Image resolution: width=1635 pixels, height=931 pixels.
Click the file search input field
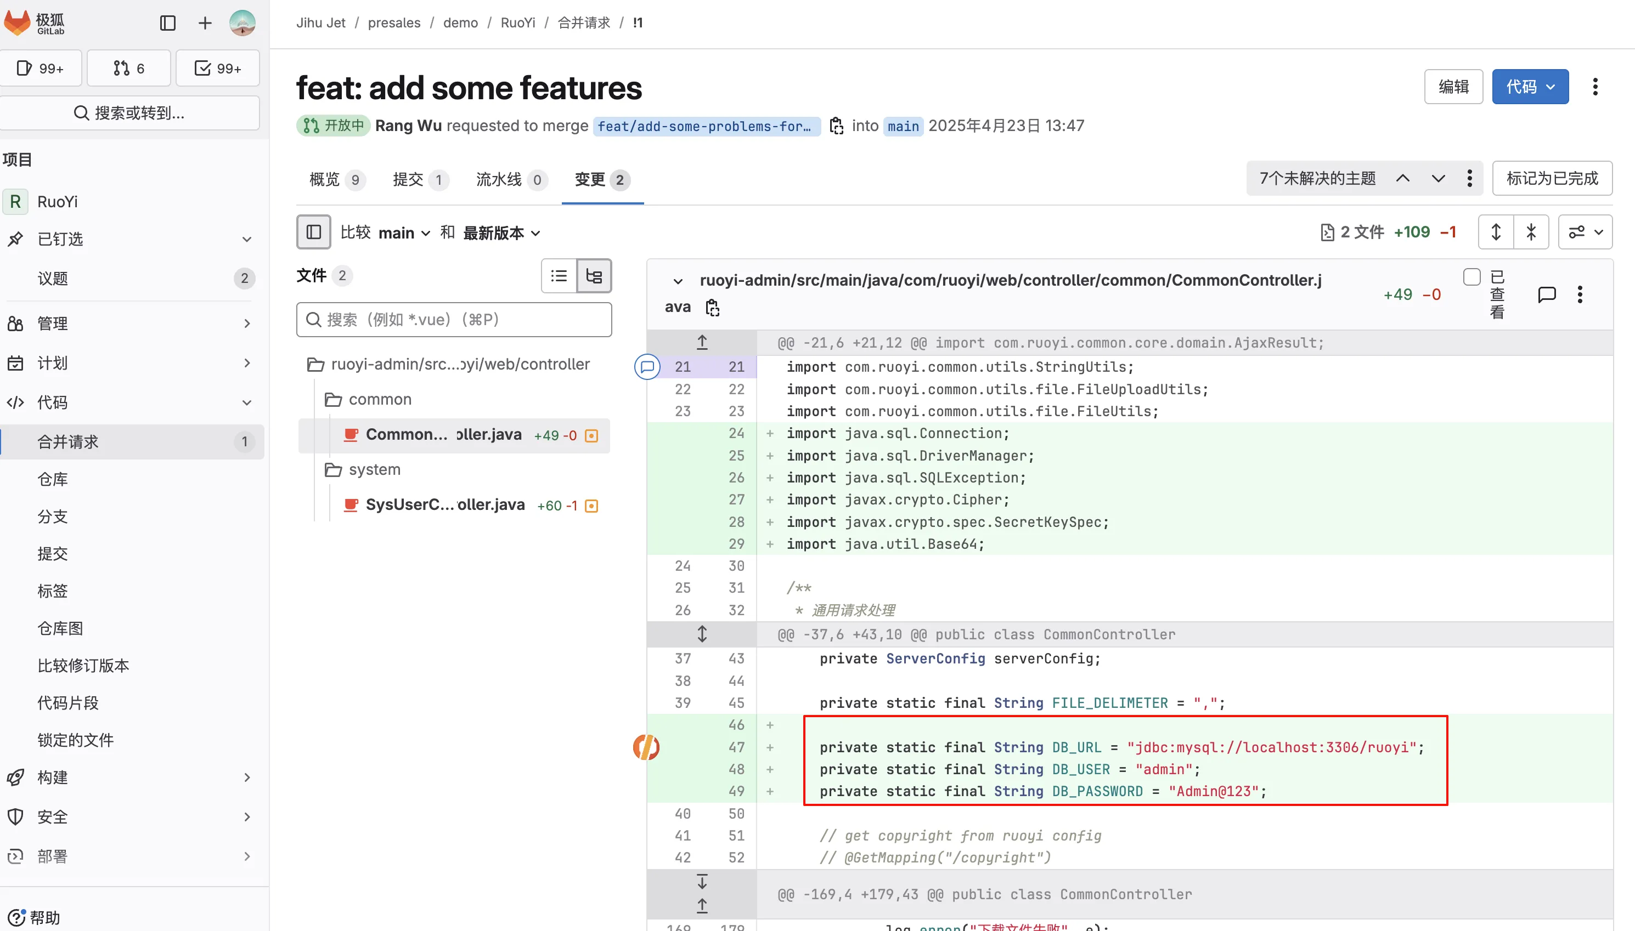coord(454,320)
